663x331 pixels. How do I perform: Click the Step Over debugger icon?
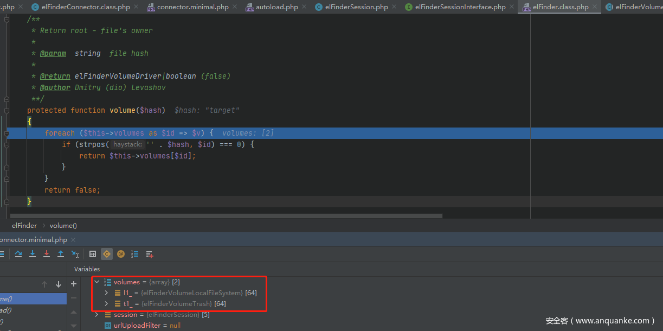tap(18, 254)
